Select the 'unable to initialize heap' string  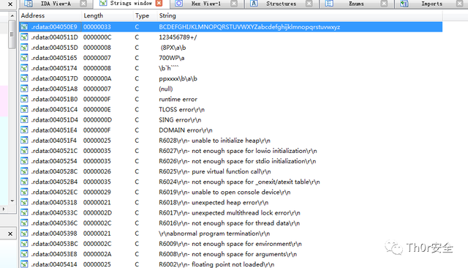pos(214,141)
